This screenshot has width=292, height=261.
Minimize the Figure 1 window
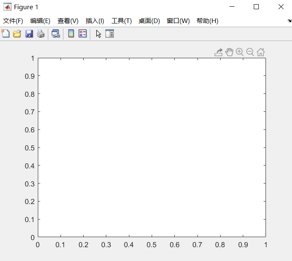(x=232, y=7)
